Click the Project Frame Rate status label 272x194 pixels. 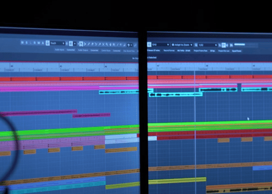coord(201,51)
